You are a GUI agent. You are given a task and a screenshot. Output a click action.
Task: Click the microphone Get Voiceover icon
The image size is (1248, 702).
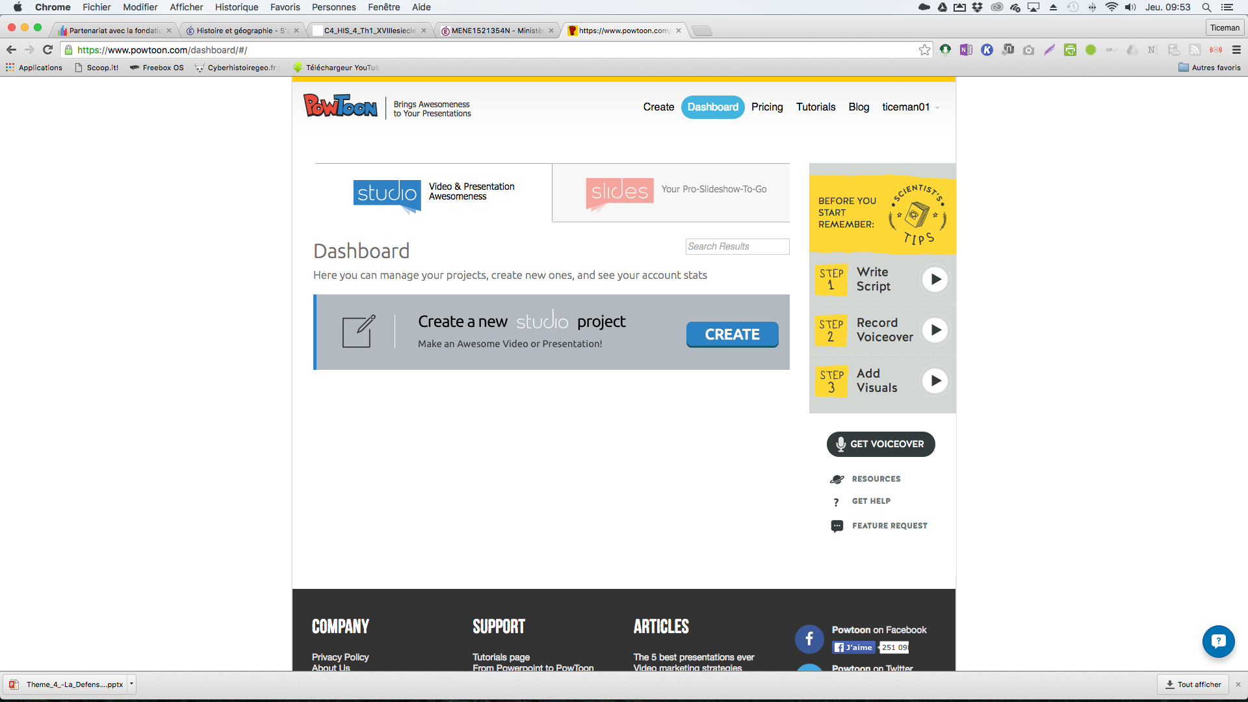coord(841,444)
